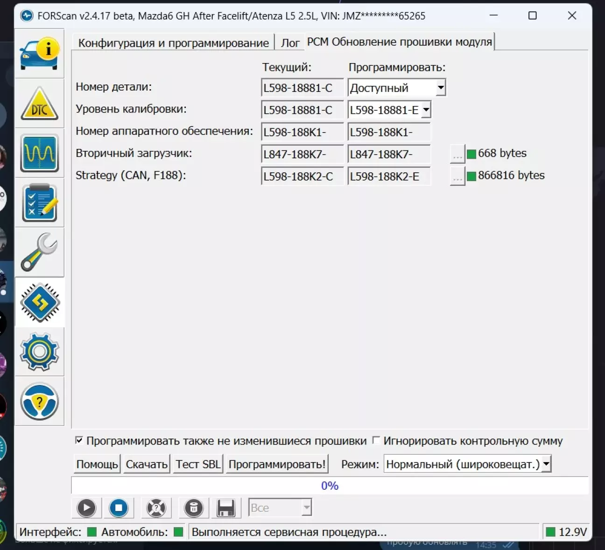Click the Номер аппаратного обеспечения label
The height and width of the screenshot is (550, 605).
click(164, 131)
